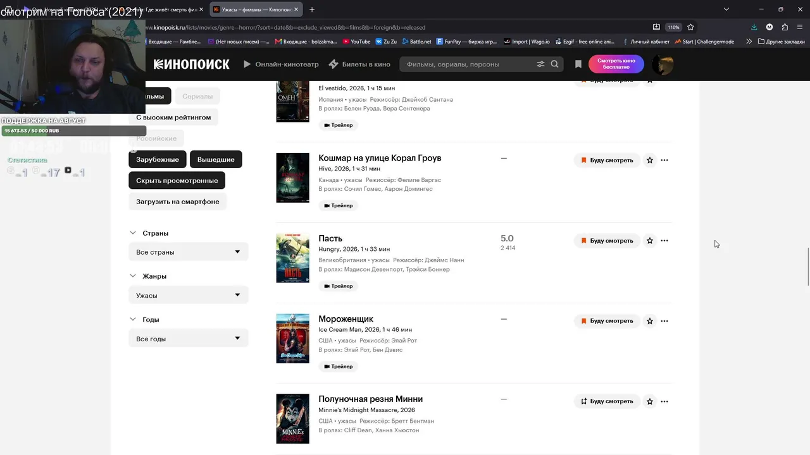Image resolution: width=810 pixels, height=455 pixels.
Task: Toggle the Зарубежные filter
Action: click(158, 159)
